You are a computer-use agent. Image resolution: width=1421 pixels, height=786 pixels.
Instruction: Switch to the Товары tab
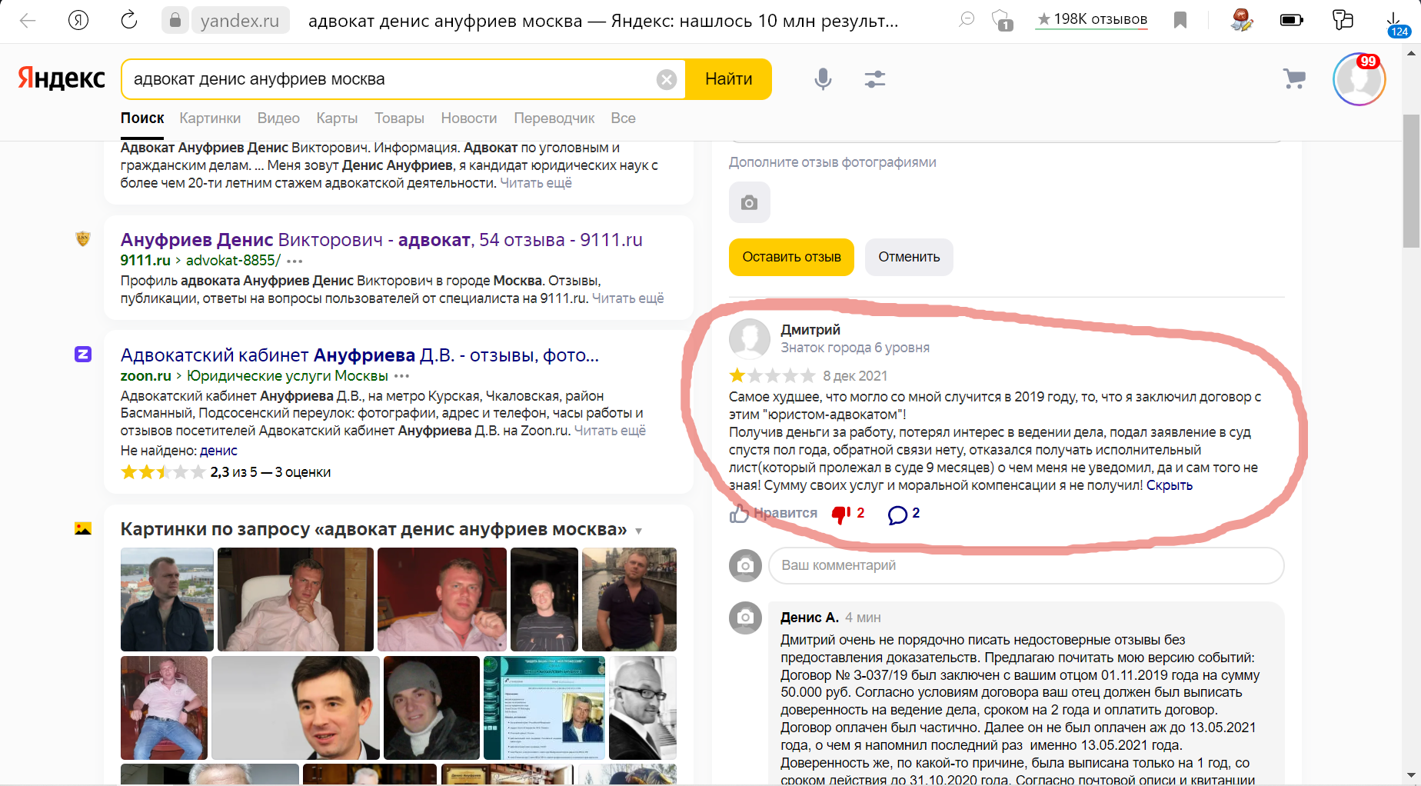(x=399, y=118)
